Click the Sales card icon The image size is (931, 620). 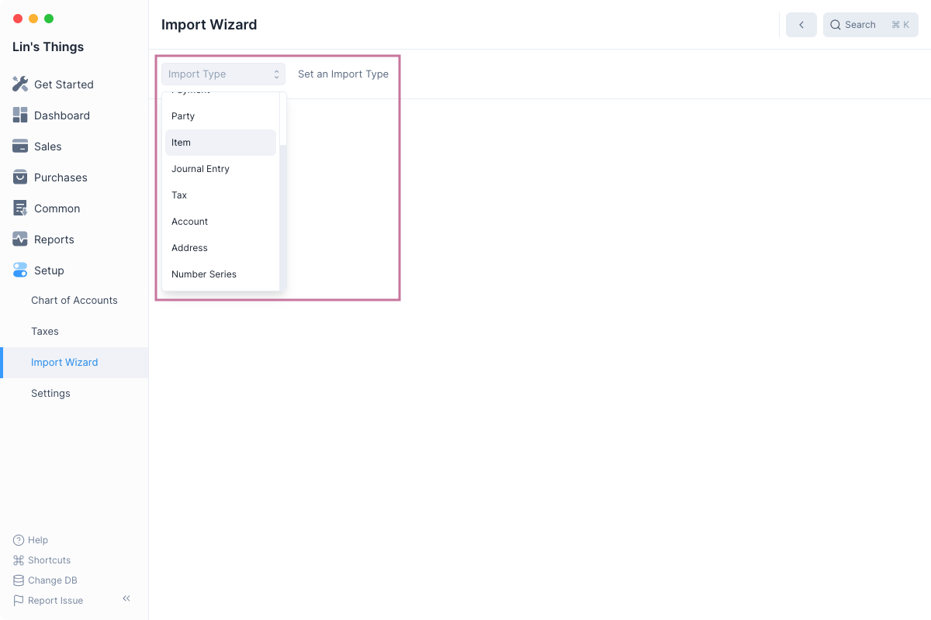(x=20, y=146)
